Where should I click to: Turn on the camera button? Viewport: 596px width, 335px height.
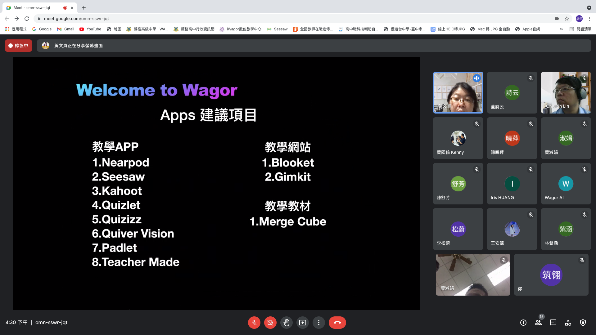[270, 323]
